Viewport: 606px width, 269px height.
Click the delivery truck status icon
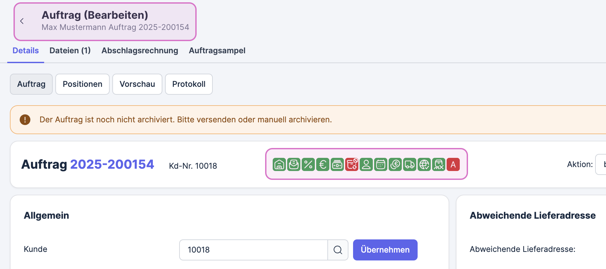click(x=410, y=164)
